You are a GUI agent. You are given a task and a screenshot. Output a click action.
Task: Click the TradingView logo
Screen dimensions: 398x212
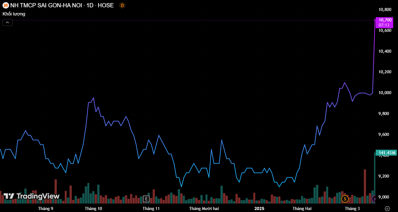[31, 196]
